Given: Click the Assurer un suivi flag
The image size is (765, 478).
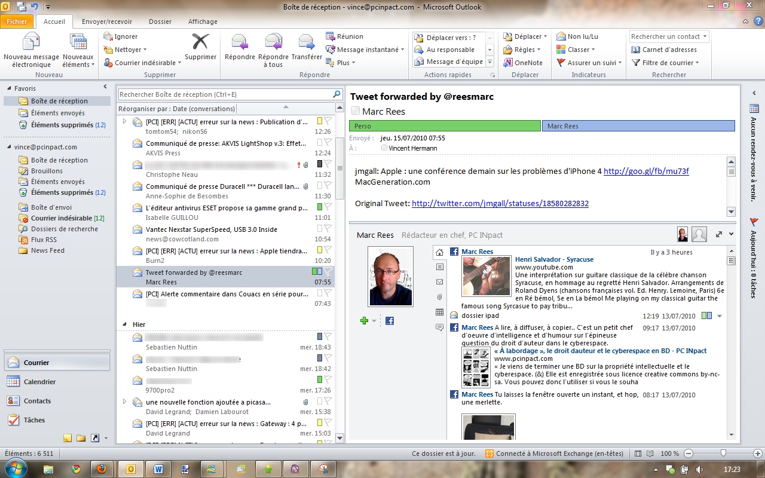Looking at the screenshot, I should click(589, 63).
